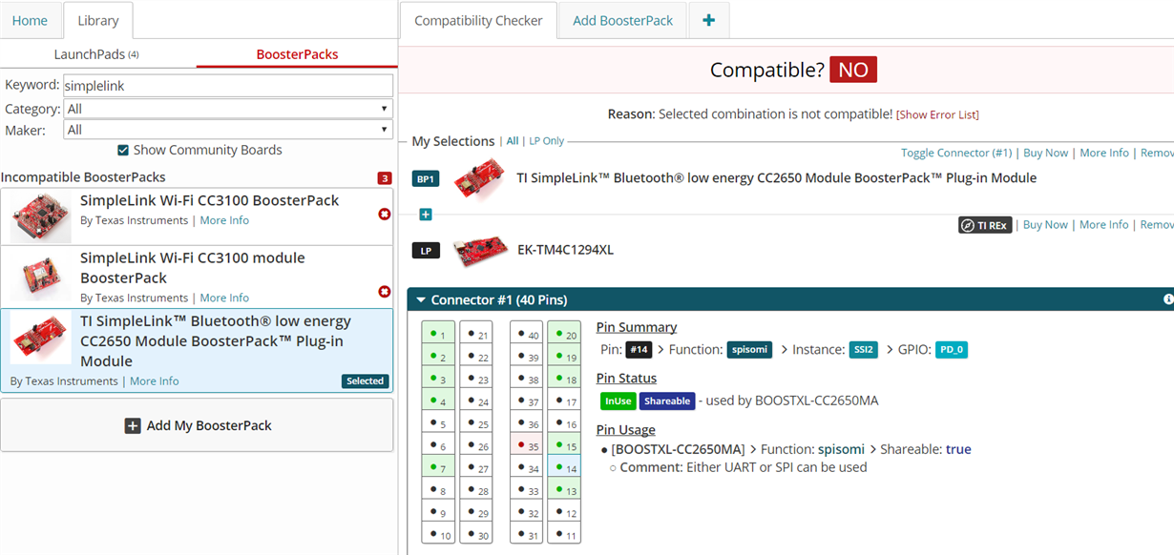Show All in My Selections filter
1174x555 pixels.
[x=513, y=141]
